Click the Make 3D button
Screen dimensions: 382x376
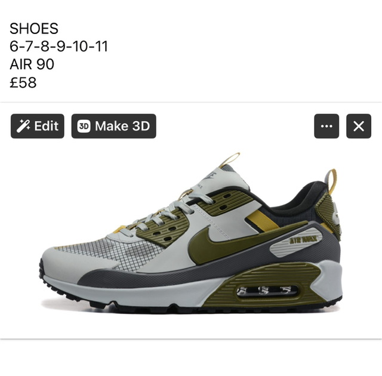(114, 126)
